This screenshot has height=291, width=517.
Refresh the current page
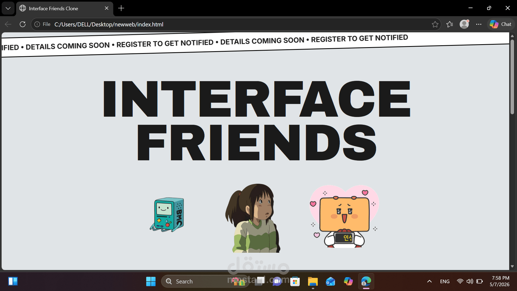(x=23, y=24)
